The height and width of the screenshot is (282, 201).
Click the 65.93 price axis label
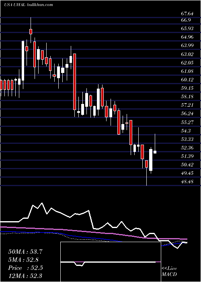click(x=187, y=29)
